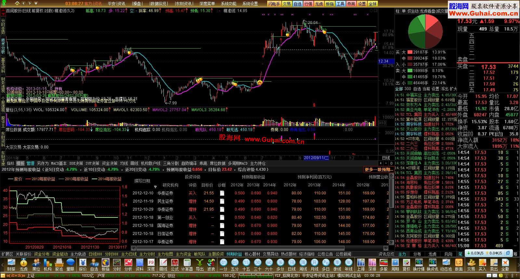This screenshot has width=520, height=279.
Task: Click the plus zoom button near 日线
Action: (x=381, y=163)
